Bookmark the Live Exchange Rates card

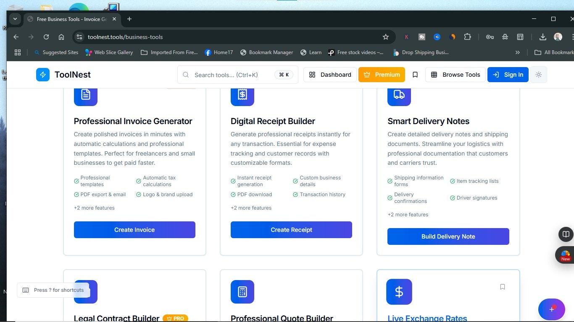click(x=503, y=287)
